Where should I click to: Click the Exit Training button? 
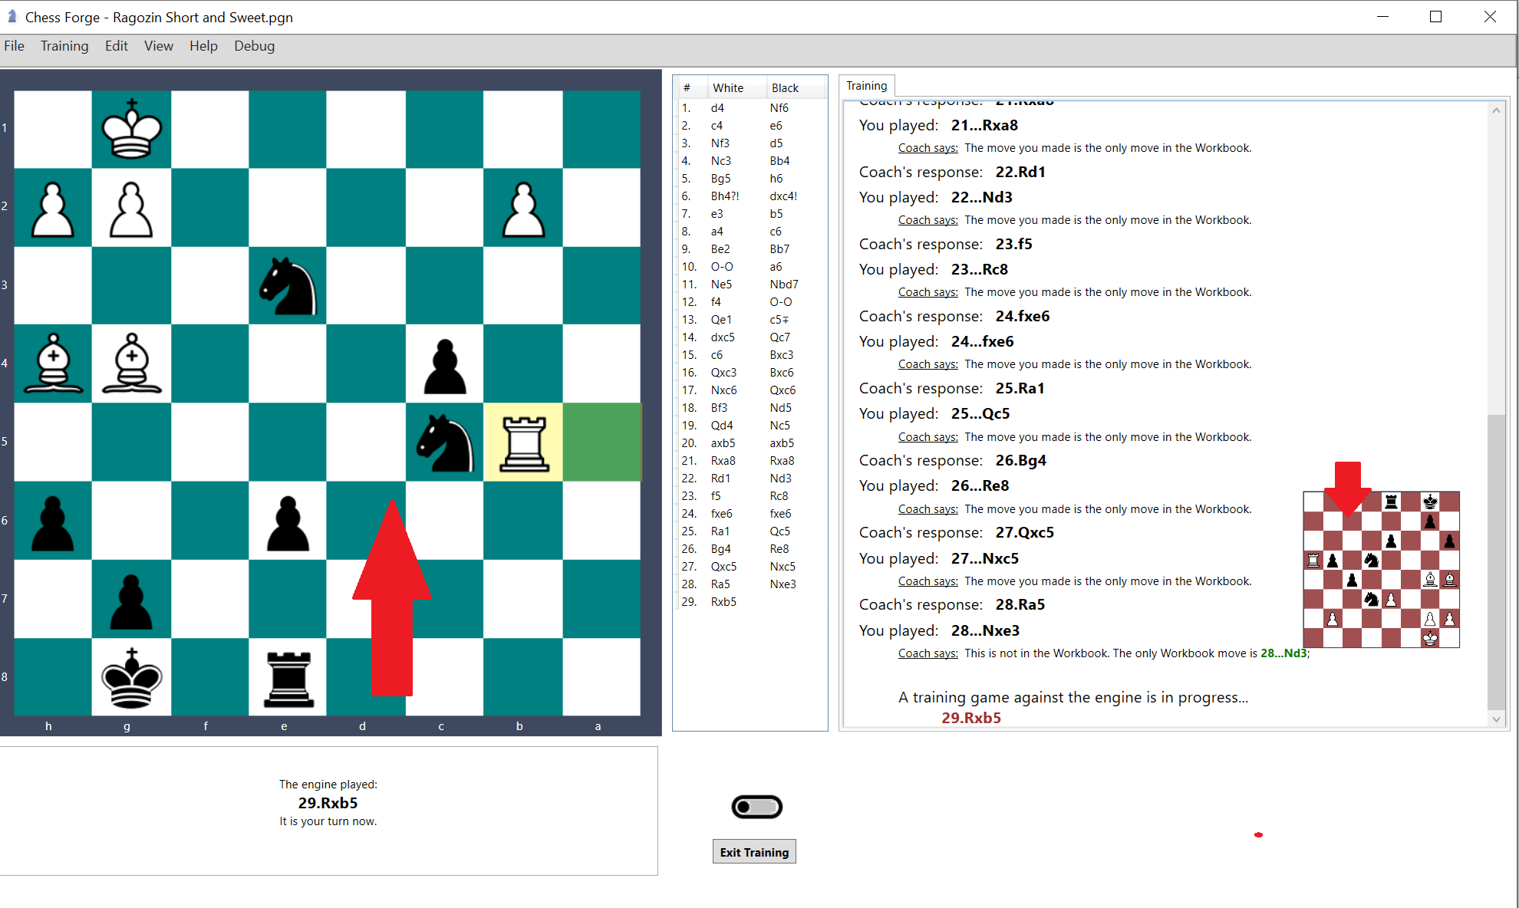point(754,851)
